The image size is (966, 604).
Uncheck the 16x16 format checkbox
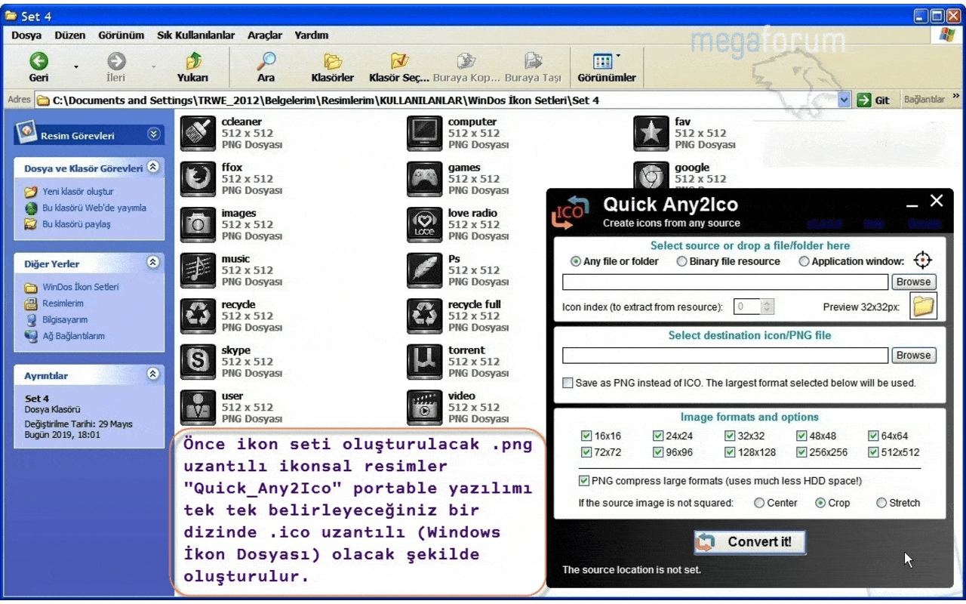point(586,436)
